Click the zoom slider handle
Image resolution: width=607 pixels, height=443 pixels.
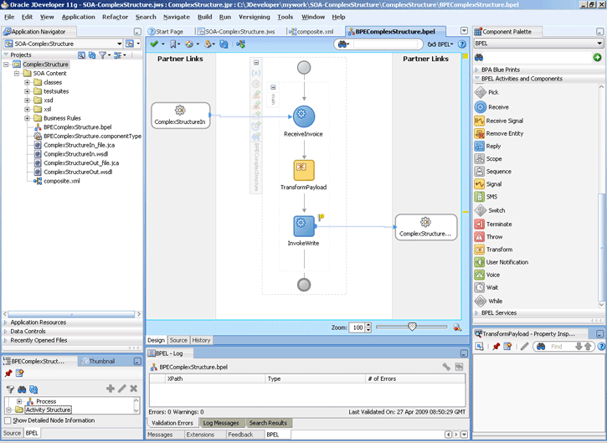point(412,327)
